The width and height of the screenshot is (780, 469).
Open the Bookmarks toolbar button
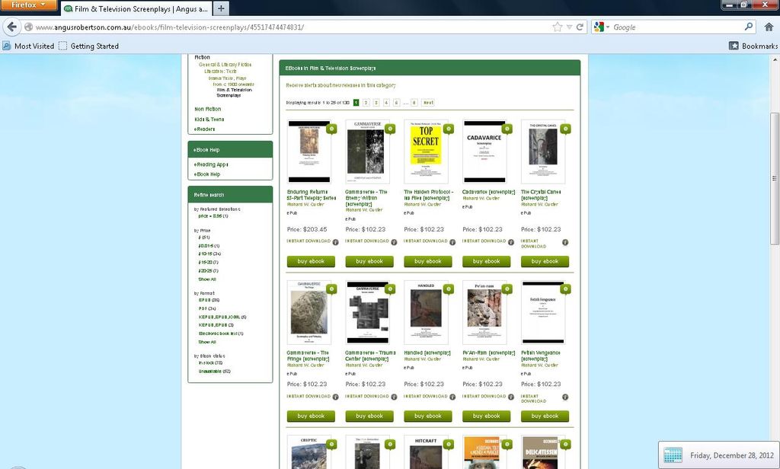[753, 46]
